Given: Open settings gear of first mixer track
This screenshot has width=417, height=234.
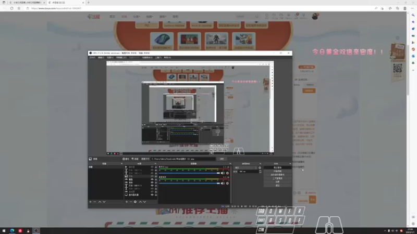Looking at the screenshot, I should (227, 173).
